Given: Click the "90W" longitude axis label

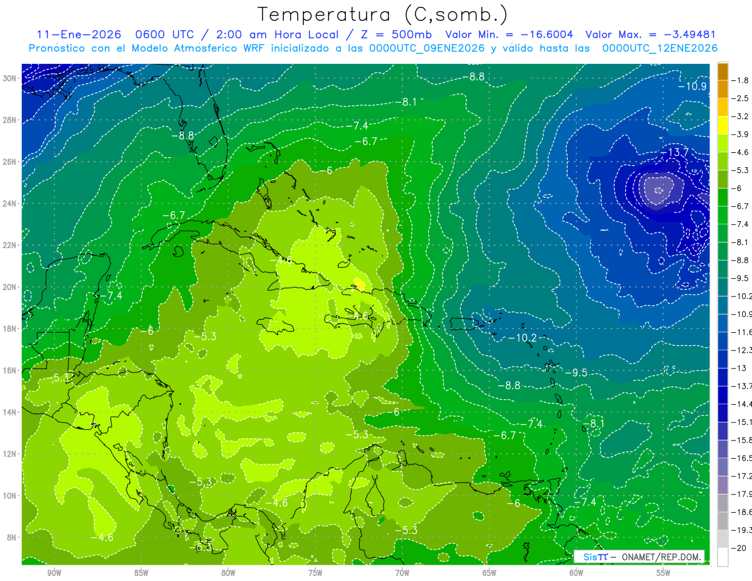Looking at the screenshot, I should pyautogui.click(x=54, y=573).
